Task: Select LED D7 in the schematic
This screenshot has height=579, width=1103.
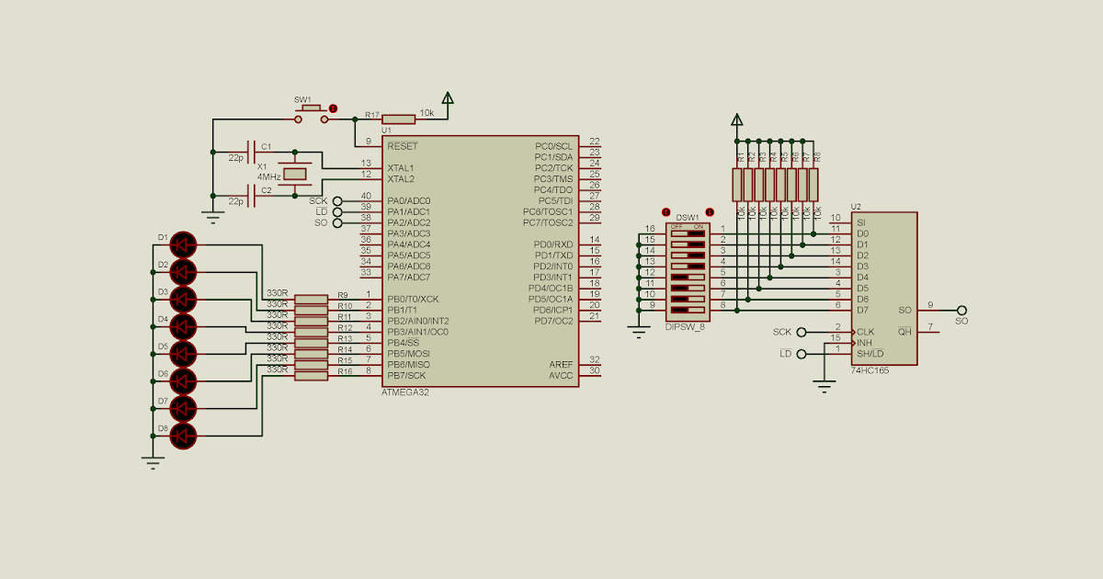Action: coord(184,408)
